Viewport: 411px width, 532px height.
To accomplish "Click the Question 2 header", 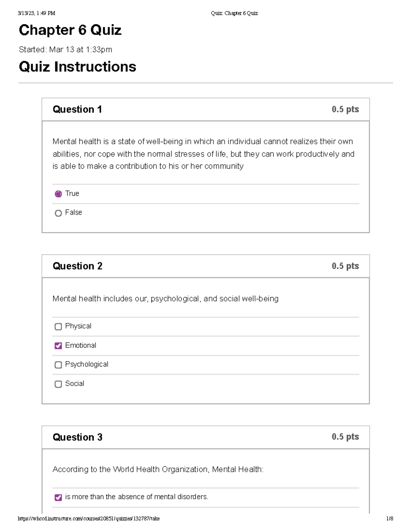I will tap(77, 266).
